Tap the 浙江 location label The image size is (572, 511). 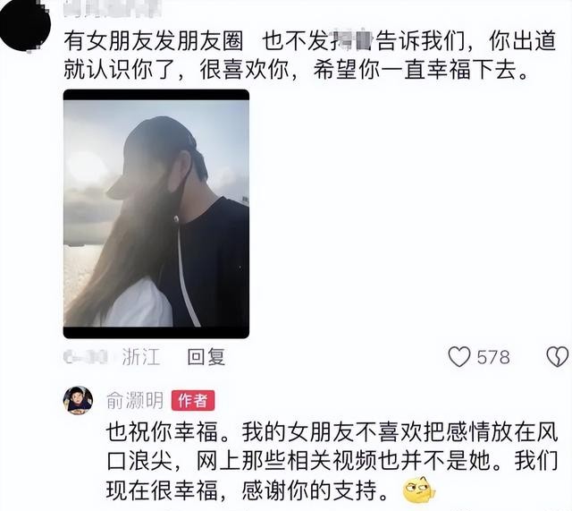(x=141, y=357)
